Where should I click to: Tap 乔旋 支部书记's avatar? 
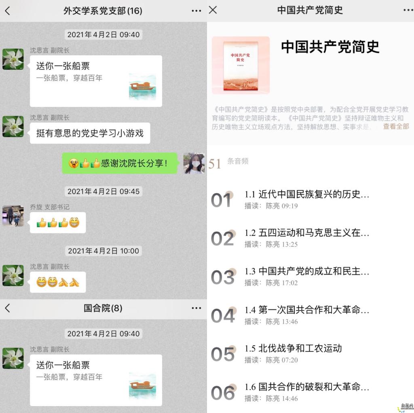click(13, 216)
